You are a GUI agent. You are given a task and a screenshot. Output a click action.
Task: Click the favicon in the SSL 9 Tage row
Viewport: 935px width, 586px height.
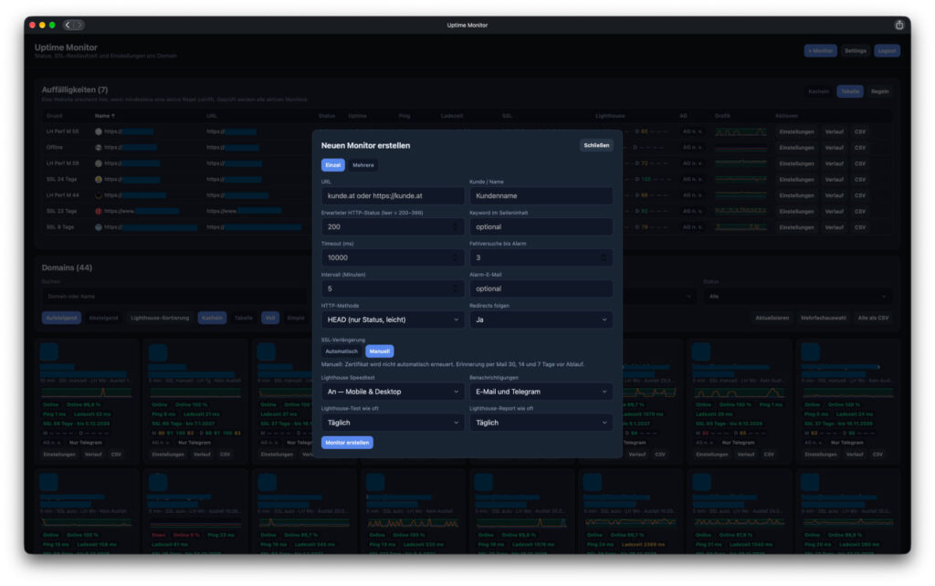(99, 227)
